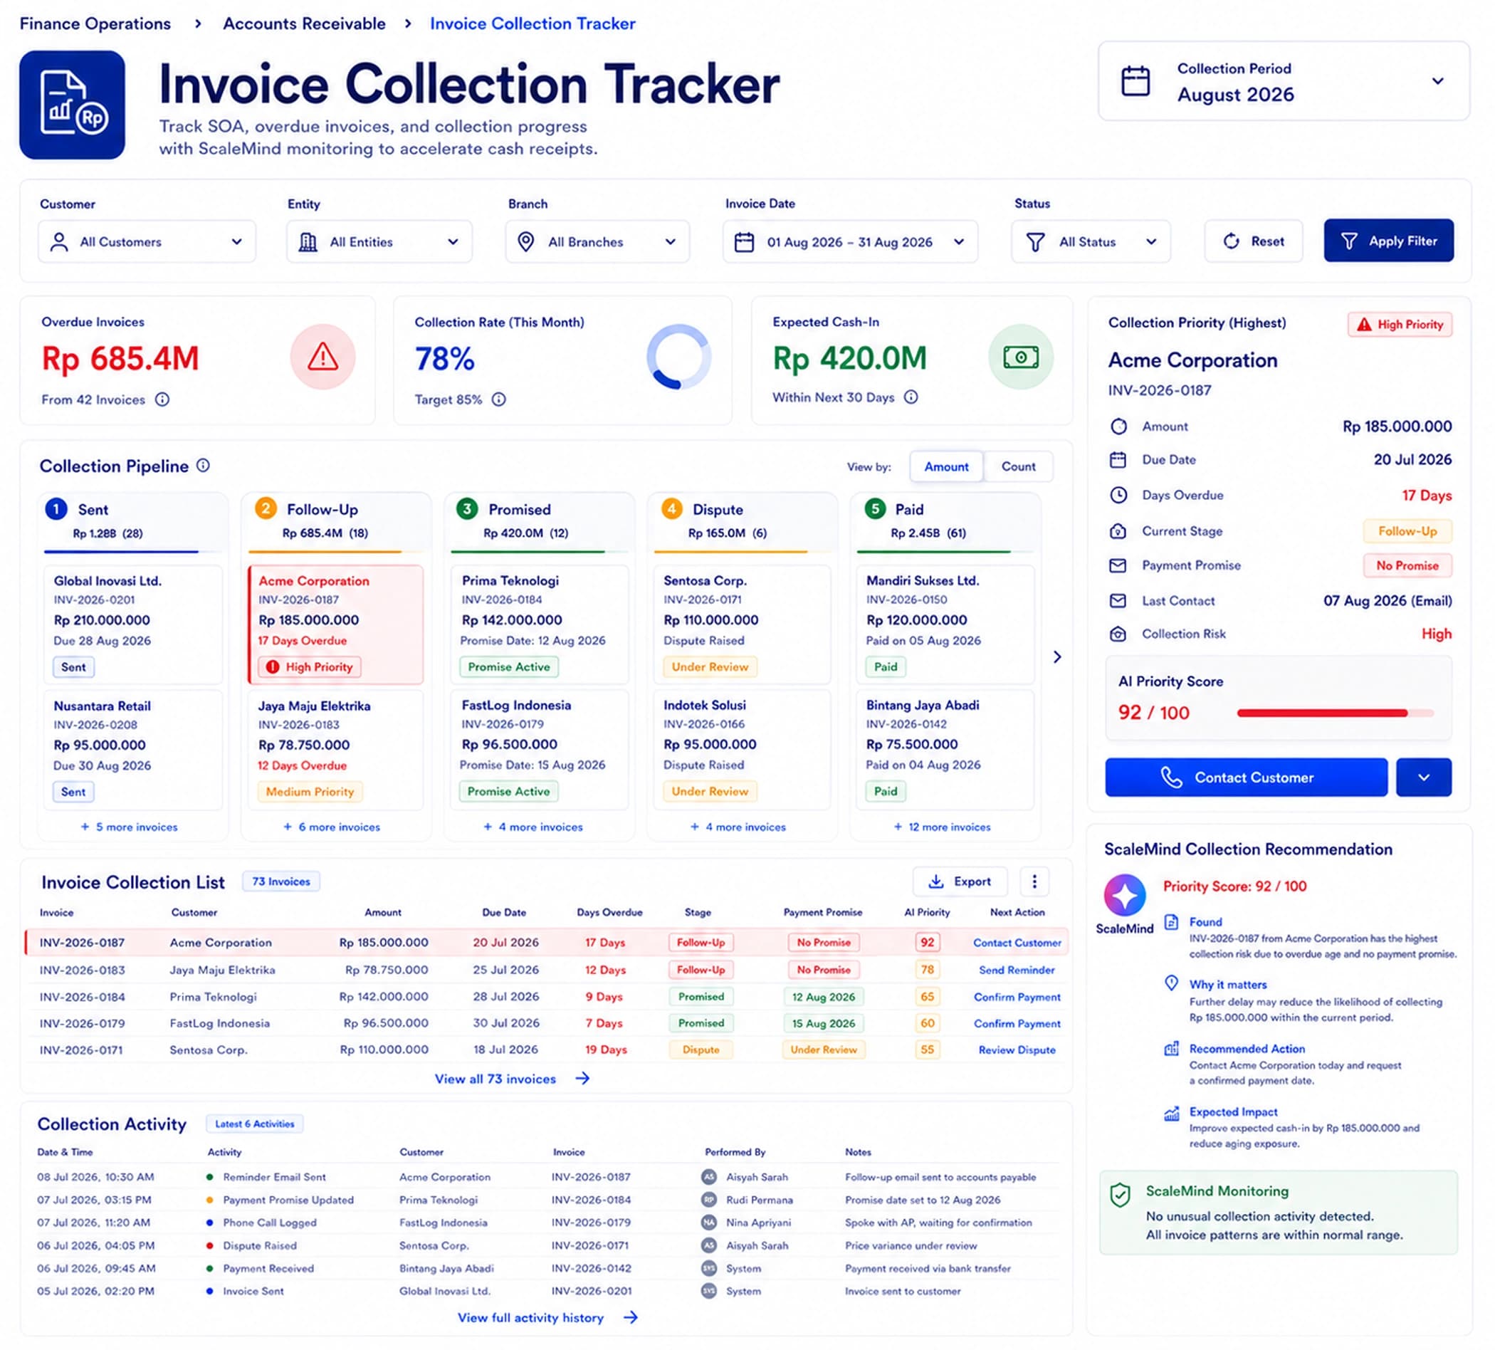Click info icon beside Target 85%

[x=499, y=400]
